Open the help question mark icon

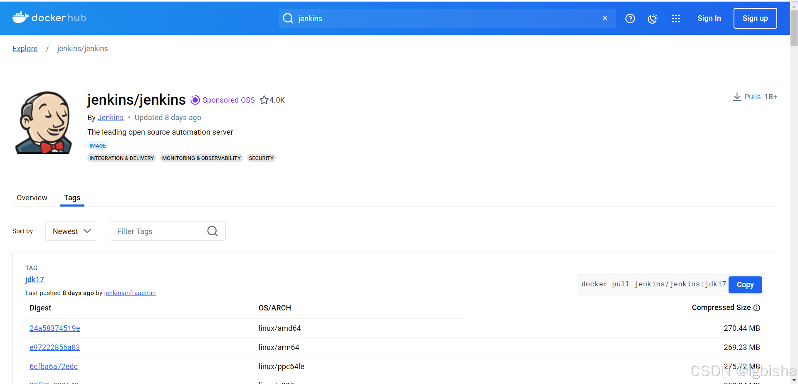630,18
